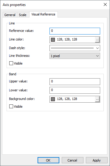Switch to the General tab
This screenshot has width=110, height=166.
(x=10, y=15)
